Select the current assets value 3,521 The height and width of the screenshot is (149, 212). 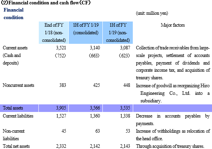click(61, 48)
